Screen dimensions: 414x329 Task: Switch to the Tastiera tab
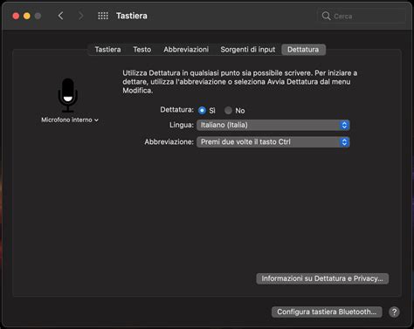click(107, 50)
